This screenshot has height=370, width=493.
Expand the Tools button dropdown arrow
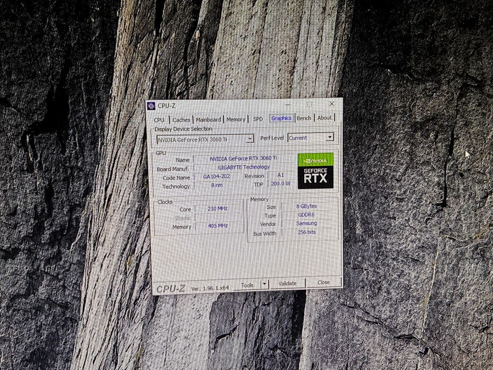264,284
